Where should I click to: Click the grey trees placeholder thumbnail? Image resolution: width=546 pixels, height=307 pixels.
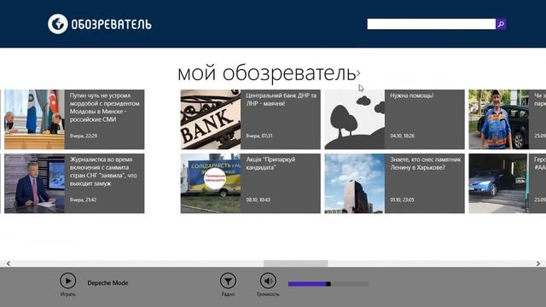pos(355,119)
